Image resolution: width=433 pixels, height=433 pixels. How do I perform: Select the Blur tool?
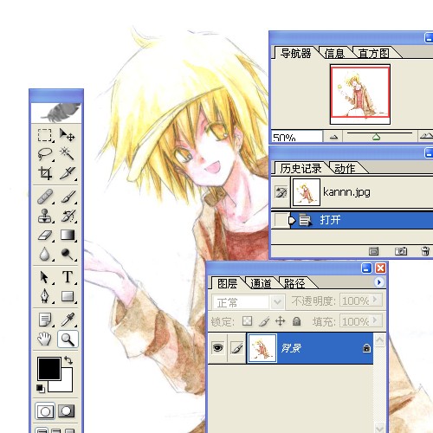click(45, 254)
